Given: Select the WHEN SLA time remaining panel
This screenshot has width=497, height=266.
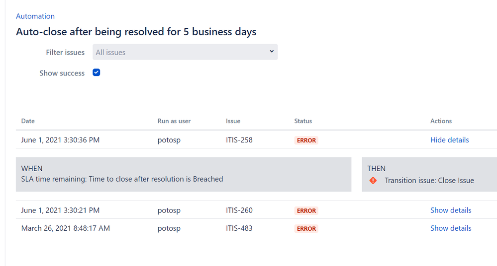Looking at the screenshot, I should tap(184, 174).
